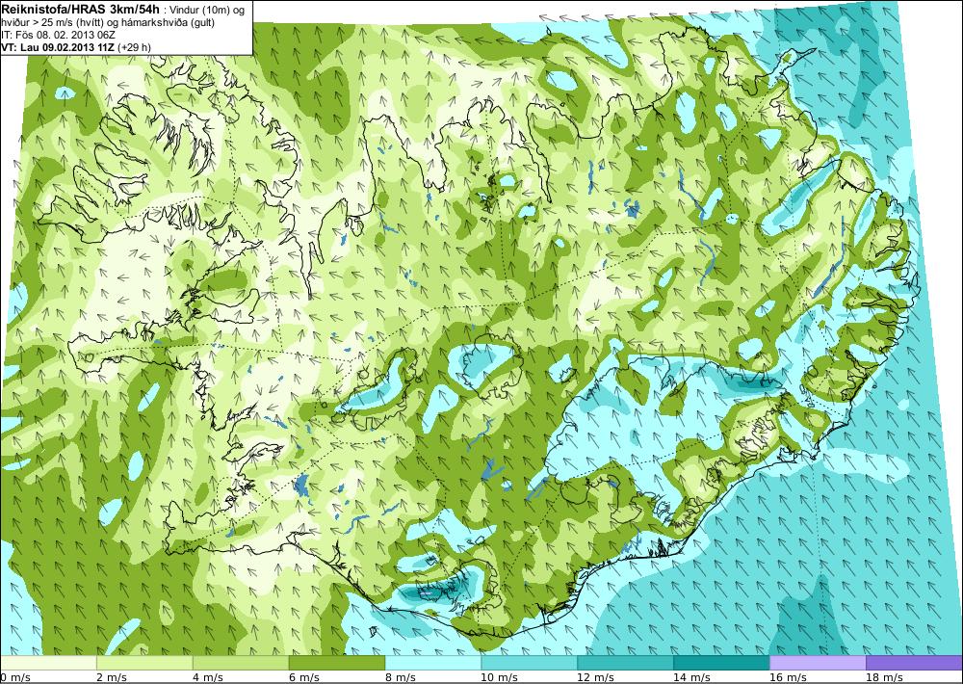Click the "0 m/s" legend label
Viewport: 963px width, 684px height.
tap(16, 677)
